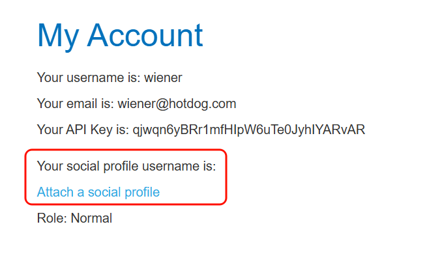The width and height of the screenshot is (427, 263).
Task: Click the My Account page heading
Action: point(120,35)
